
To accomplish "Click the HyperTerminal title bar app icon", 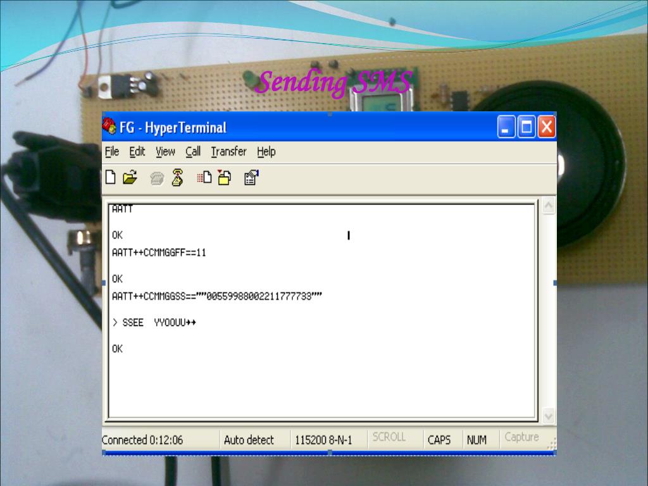I will (109, 127).
